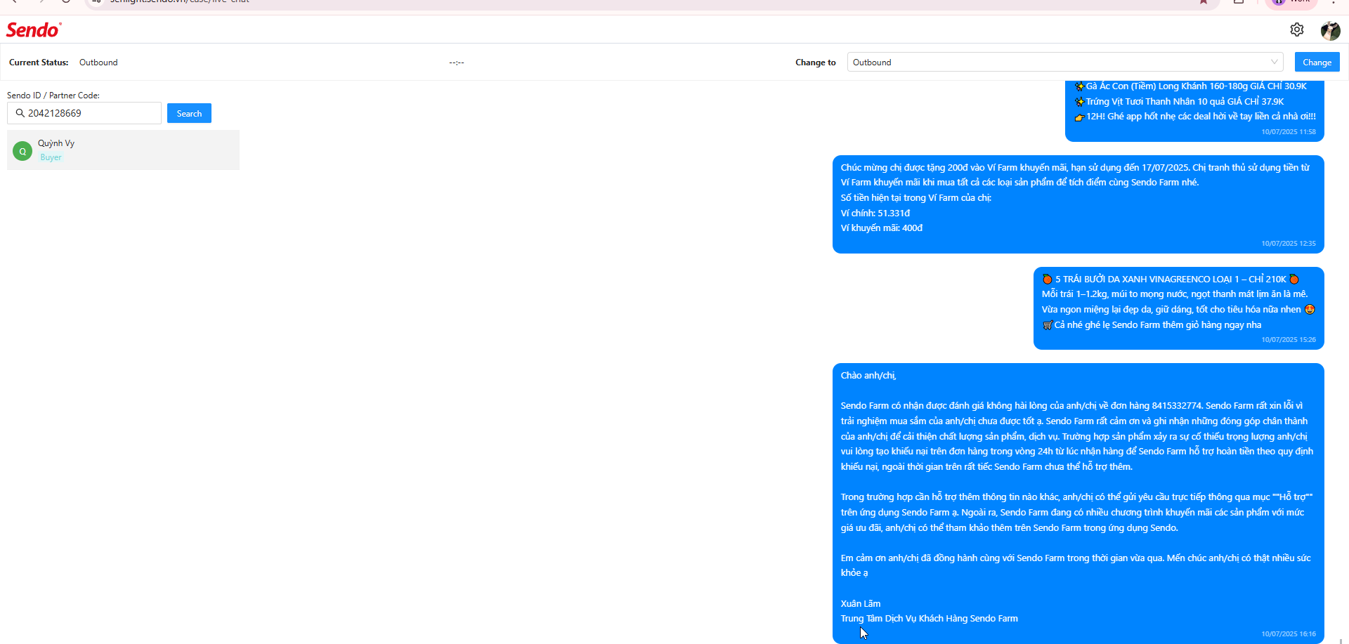Click the timestamp 10/07/2025 15:26
1349x644 pixels.
point(1289,340)
